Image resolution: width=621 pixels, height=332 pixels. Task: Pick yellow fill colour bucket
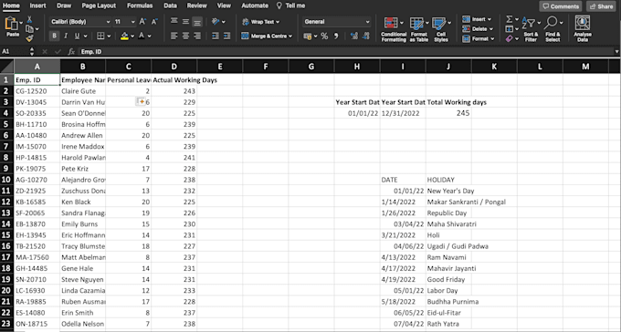125,36
